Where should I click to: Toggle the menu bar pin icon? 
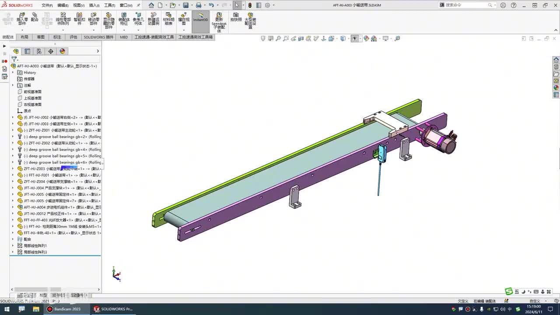click(x=139, y=5)
